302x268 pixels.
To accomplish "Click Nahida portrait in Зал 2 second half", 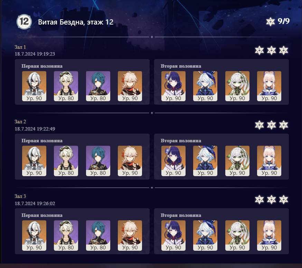I will (x=237, y=161).
